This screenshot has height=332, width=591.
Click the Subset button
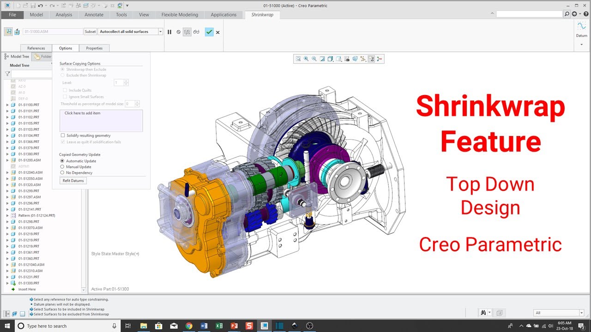point(90,32)
